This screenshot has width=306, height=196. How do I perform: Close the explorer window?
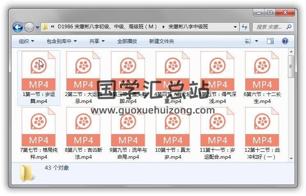coord(285,13)
